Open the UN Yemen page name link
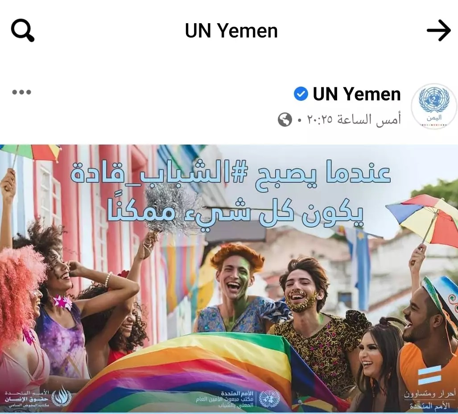This screenshot has height=414, width=458. (357, 94)
